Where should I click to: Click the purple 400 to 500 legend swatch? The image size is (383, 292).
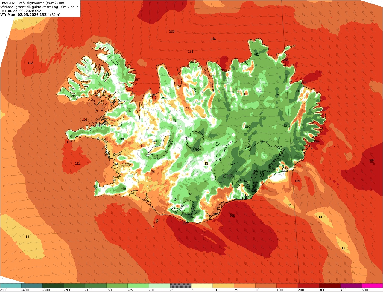pyautogui.click(x=351, y=285)
